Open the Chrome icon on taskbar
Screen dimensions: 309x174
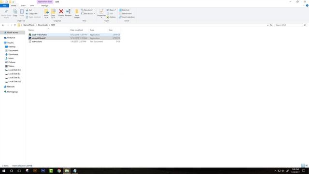(59, 171)
